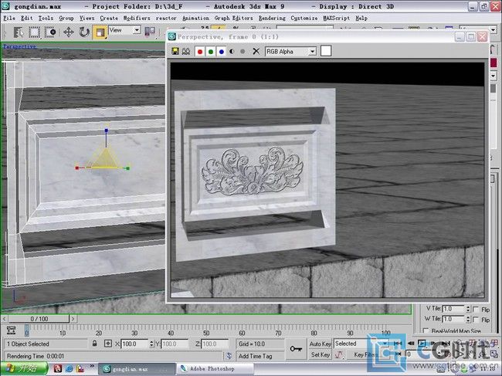502x376 pixels.
Task: Clone the rendered frame window
Action: pyautogui.click(x=186, y=51)
